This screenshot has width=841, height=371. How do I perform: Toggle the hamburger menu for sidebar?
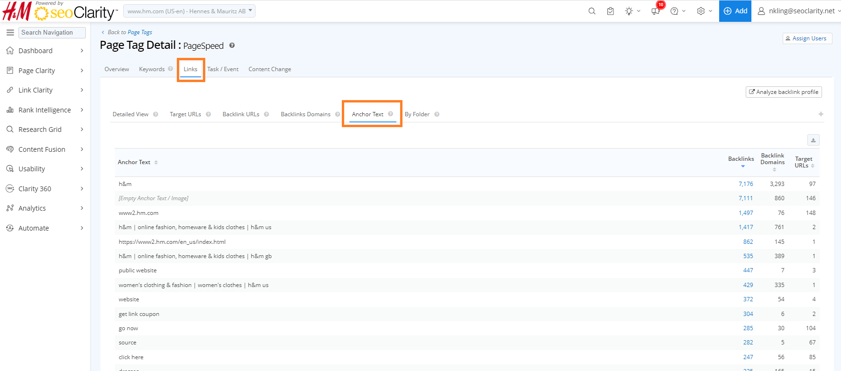[x=10, y=32]
